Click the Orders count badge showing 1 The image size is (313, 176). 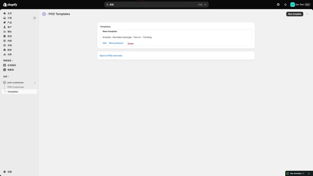[34, 18]
